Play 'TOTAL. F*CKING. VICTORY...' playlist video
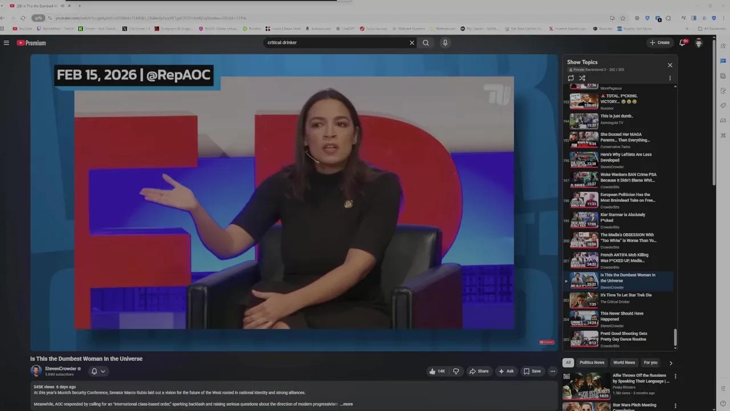730x411 pixels. [619, 102]
